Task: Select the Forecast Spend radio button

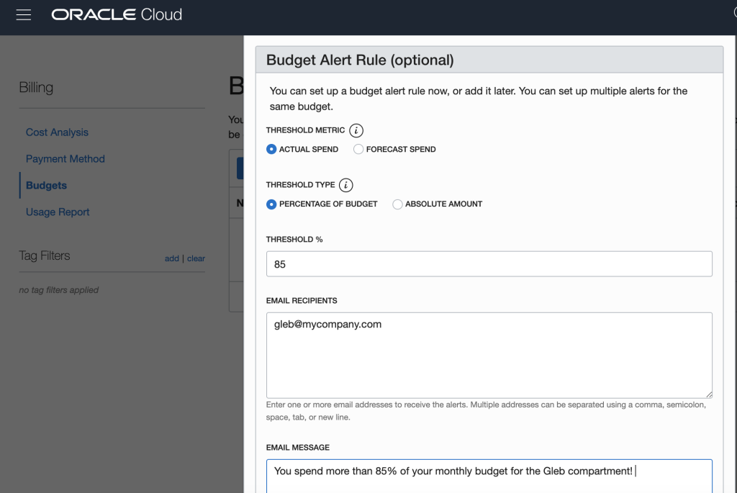Action: (358, 149)
